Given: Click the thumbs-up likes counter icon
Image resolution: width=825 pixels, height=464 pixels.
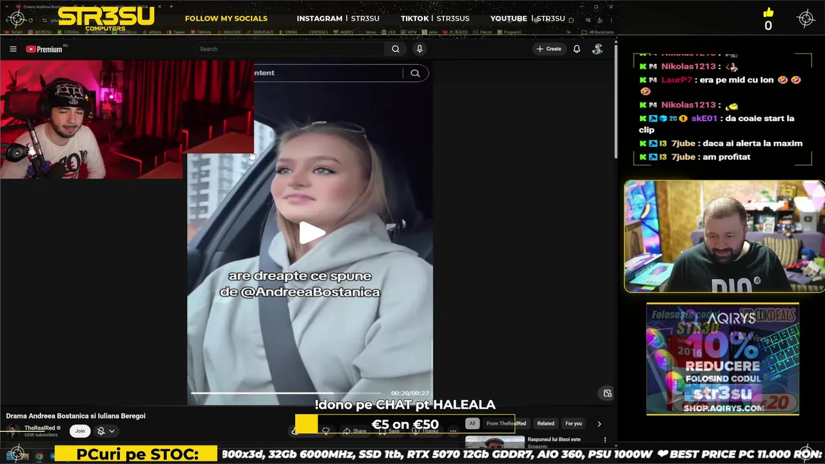Looking at the screenshot, I should [x=768, y=12].
